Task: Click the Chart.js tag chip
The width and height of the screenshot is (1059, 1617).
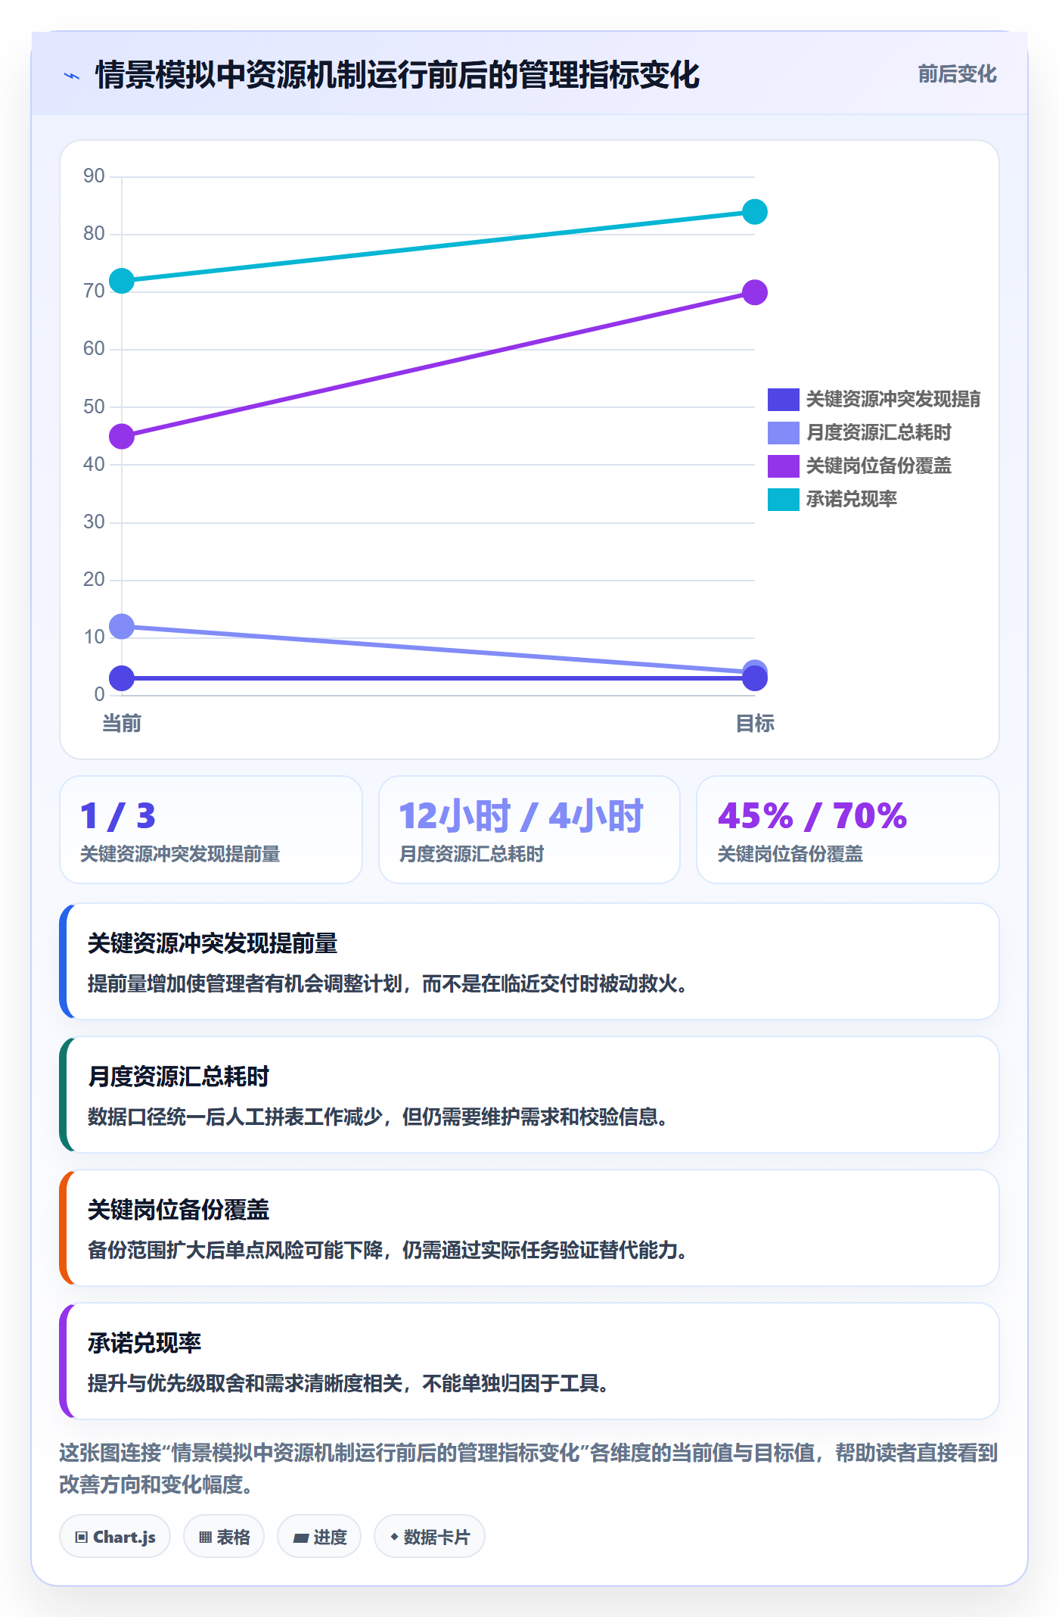Action: point(115,1537)
